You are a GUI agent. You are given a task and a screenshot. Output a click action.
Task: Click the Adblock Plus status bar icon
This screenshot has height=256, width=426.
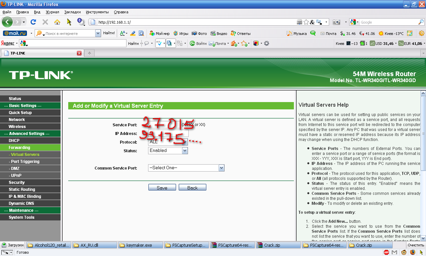click(x=387, y=253)
